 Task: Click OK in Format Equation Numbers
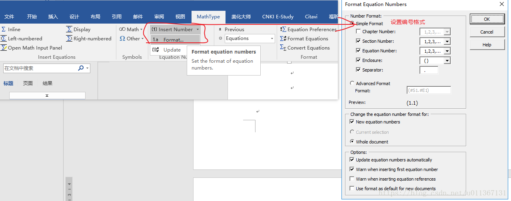tap(487, 19)
